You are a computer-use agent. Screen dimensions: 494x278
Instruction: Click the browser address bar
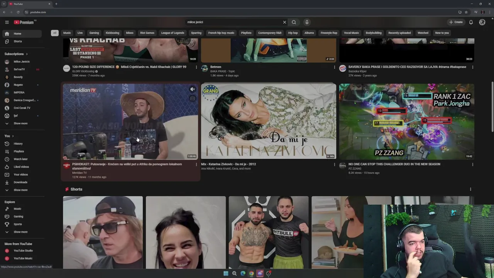tap(239, 12)
